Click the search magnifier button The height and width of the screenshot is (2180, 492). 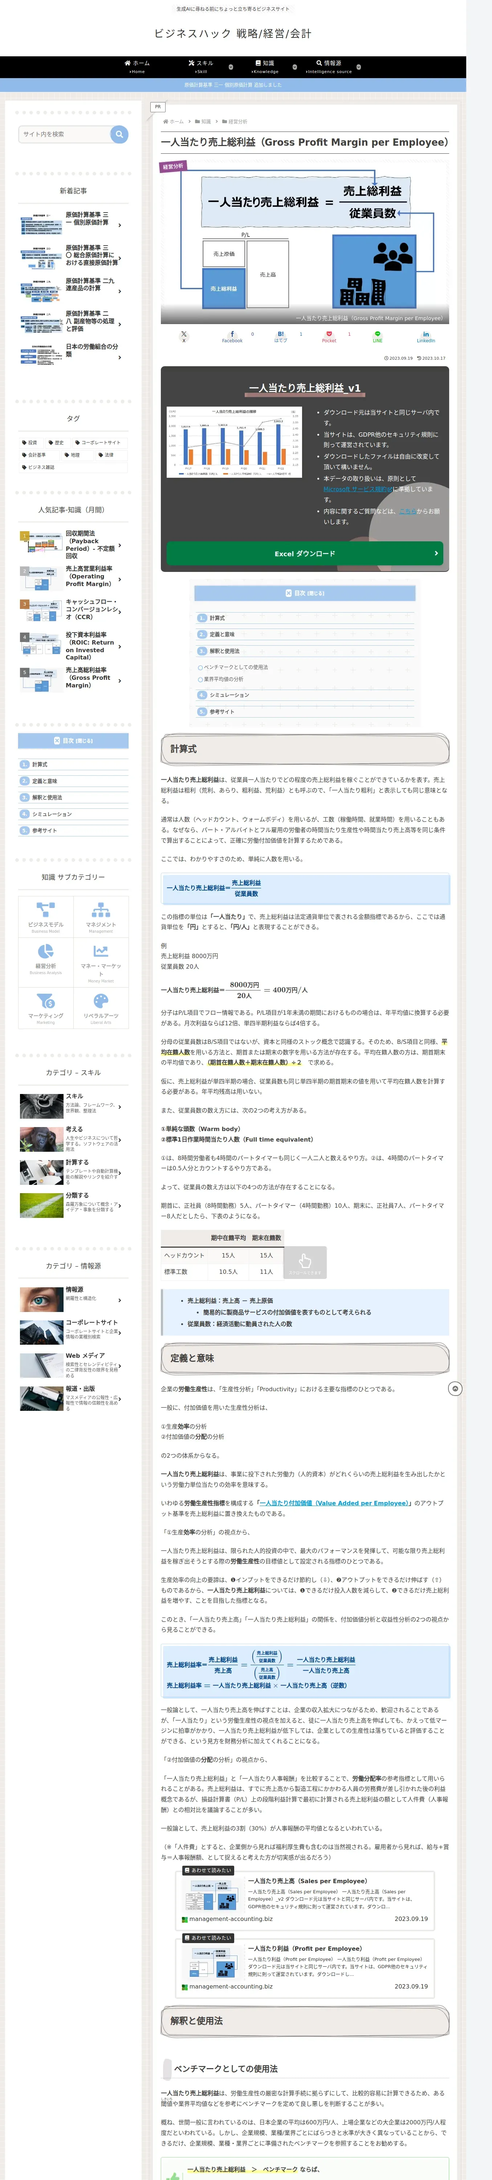(119, 134)
